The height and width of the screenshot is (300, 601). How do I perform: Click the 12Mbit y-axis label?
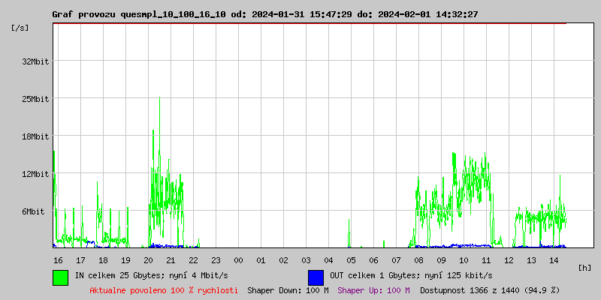coord(35,174)
